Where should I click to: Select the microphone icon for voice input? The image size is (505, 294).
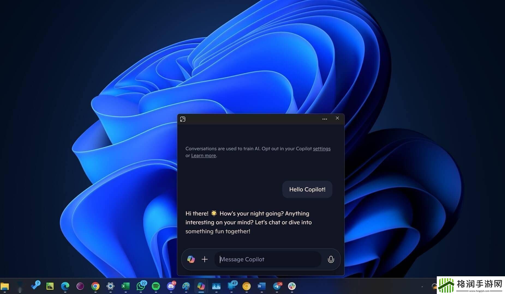(x=331, y=259)
